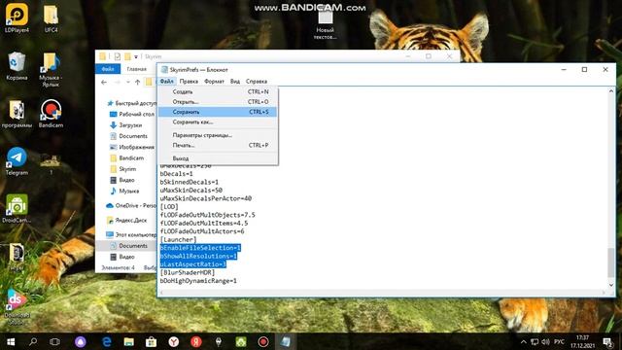Choose Открыть... in the Файл menu
The image size is (622, 350).
(x=218, y=101)
